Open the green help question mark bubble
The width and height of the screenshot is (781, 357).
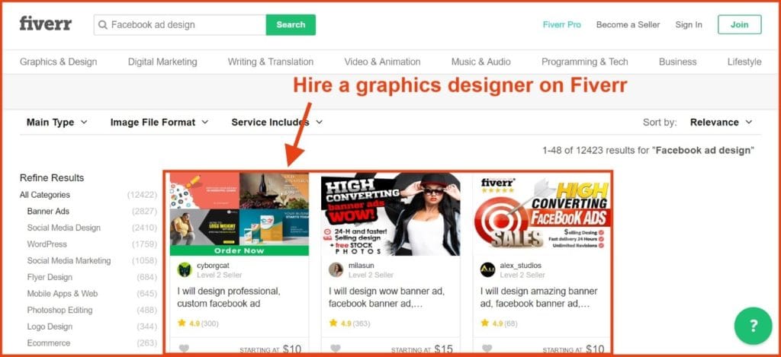[753, 327]
